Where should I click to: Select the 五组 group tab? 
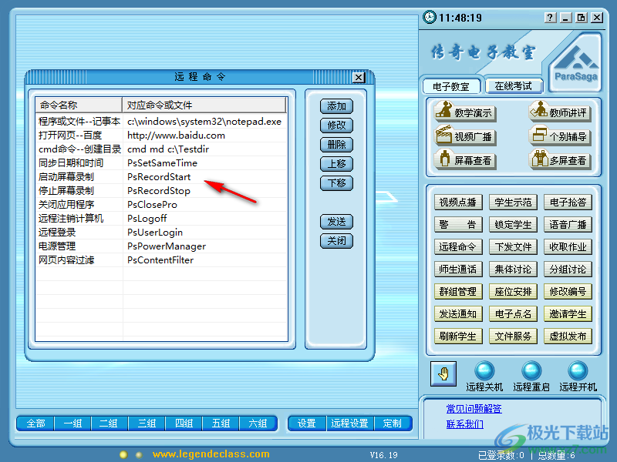[x=221, y=423]
